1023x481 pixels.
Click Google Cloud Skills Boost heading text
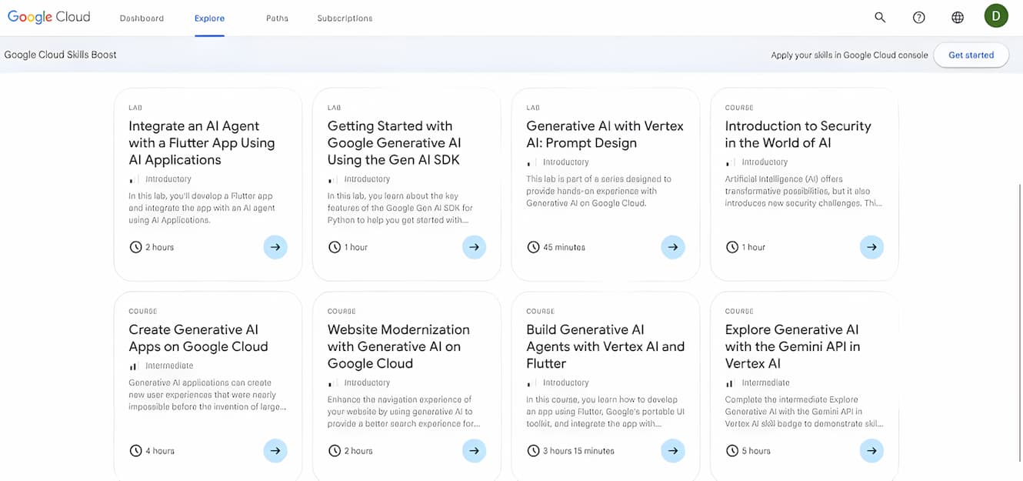point(61,55)
